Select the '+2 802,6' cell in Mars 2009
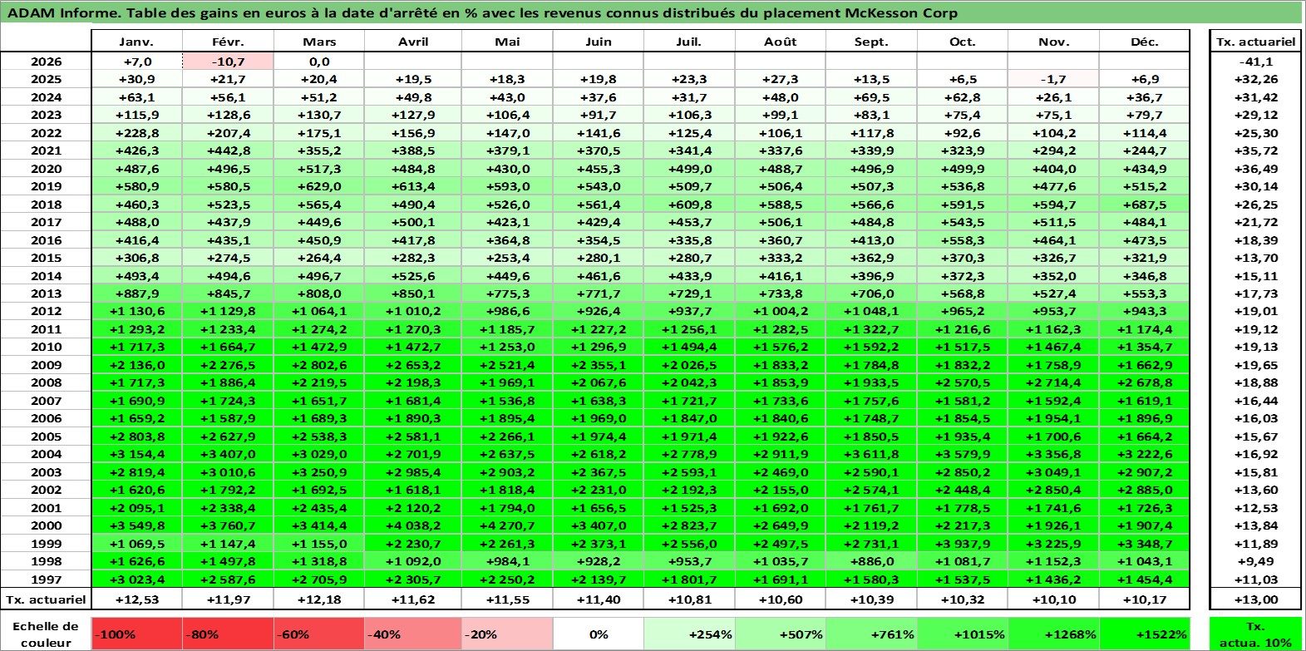The height and width of the screenshot is (651, 1306). click(x=319, y=365)
